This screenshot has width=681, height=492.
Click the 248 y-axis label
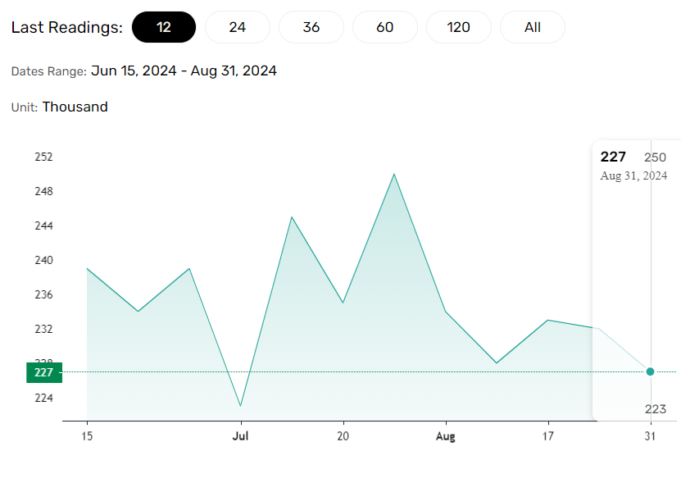pos(44,191)
